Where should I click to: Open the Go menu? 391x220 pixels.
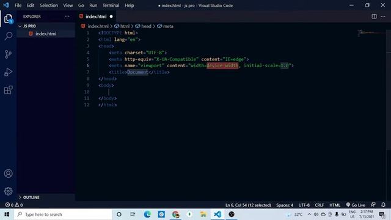pos(81,5)
